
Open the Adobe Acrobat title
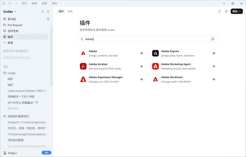coord(98,64)
